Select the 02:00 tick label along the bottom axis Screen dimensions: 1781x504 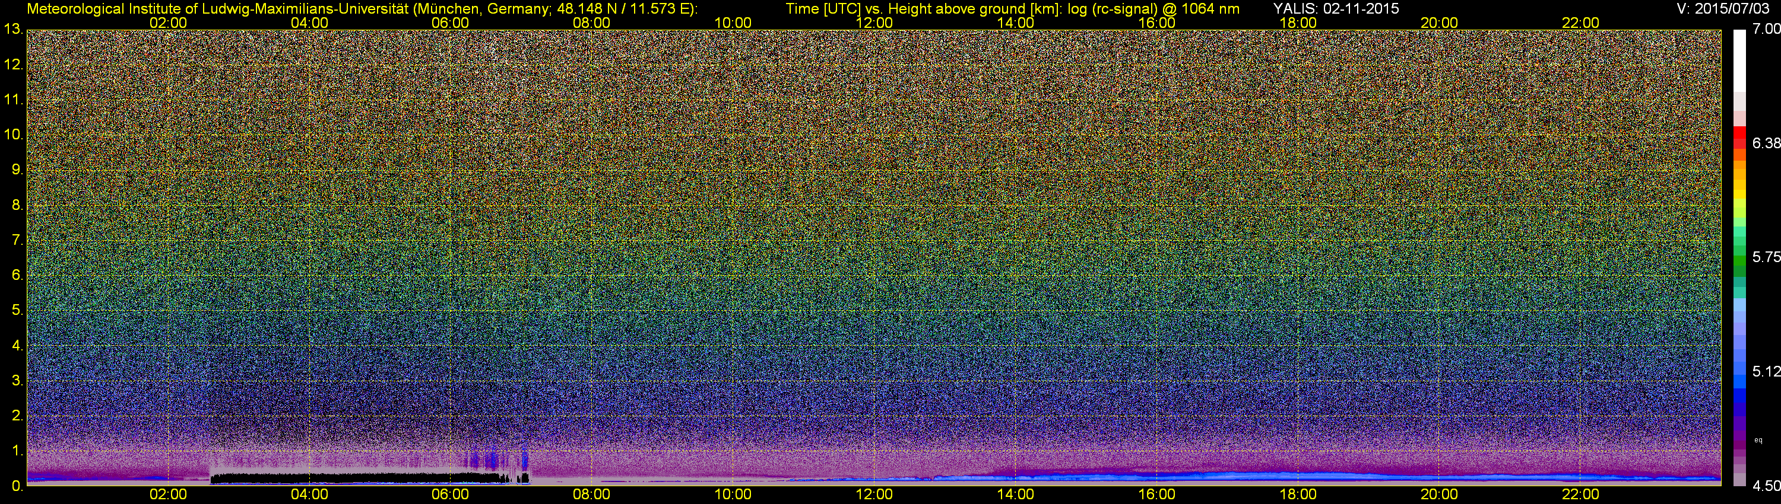pyautogui.click(x=168, y=495)
